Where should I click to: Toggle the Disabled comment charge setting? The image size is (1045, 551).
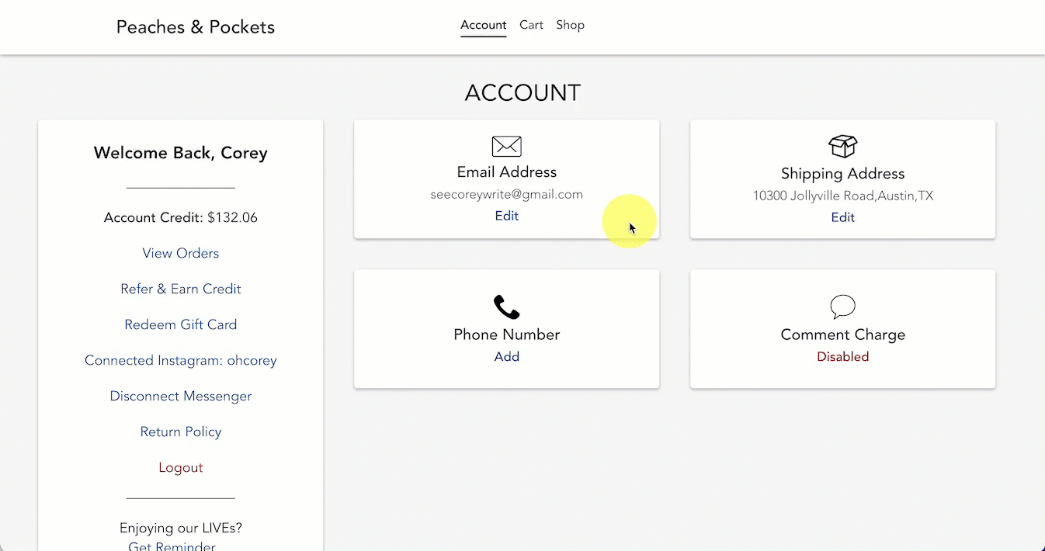(842, 357)
